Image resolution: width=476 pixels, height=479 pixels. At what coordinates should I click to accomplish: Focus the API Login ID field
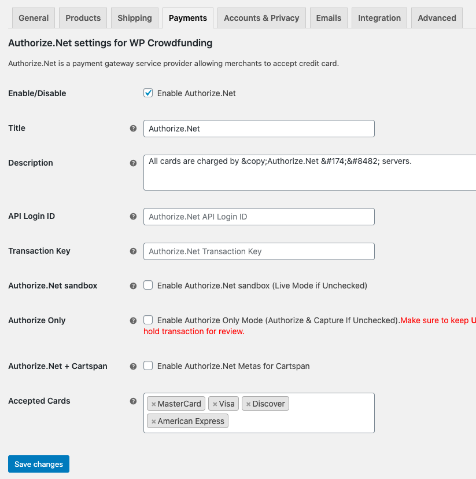click(x=259, y=217)
